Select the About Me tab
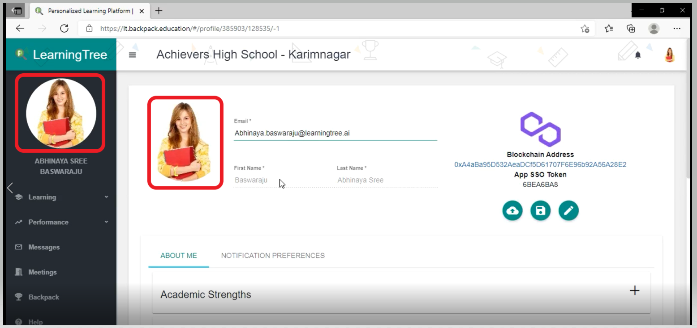 tap(179, 256)
